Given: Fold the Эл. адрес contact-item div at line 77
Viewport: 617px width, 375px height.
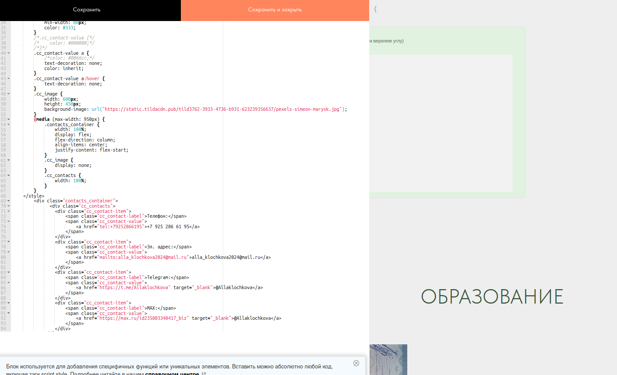Looking at the screenshot, I should point(9,242).
